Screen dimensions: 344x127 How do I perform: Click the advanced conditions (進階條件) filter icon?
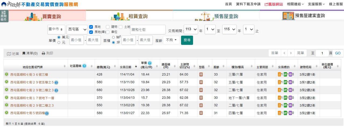(x=4, y=16)
